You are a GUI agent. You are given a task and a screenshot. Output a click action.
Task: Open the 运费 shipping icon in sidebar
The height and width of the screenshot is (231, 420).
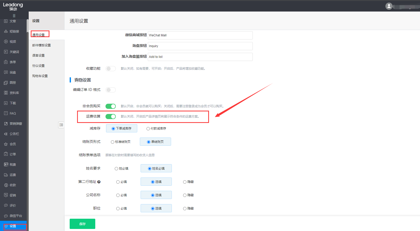click(x=6, y=175)
